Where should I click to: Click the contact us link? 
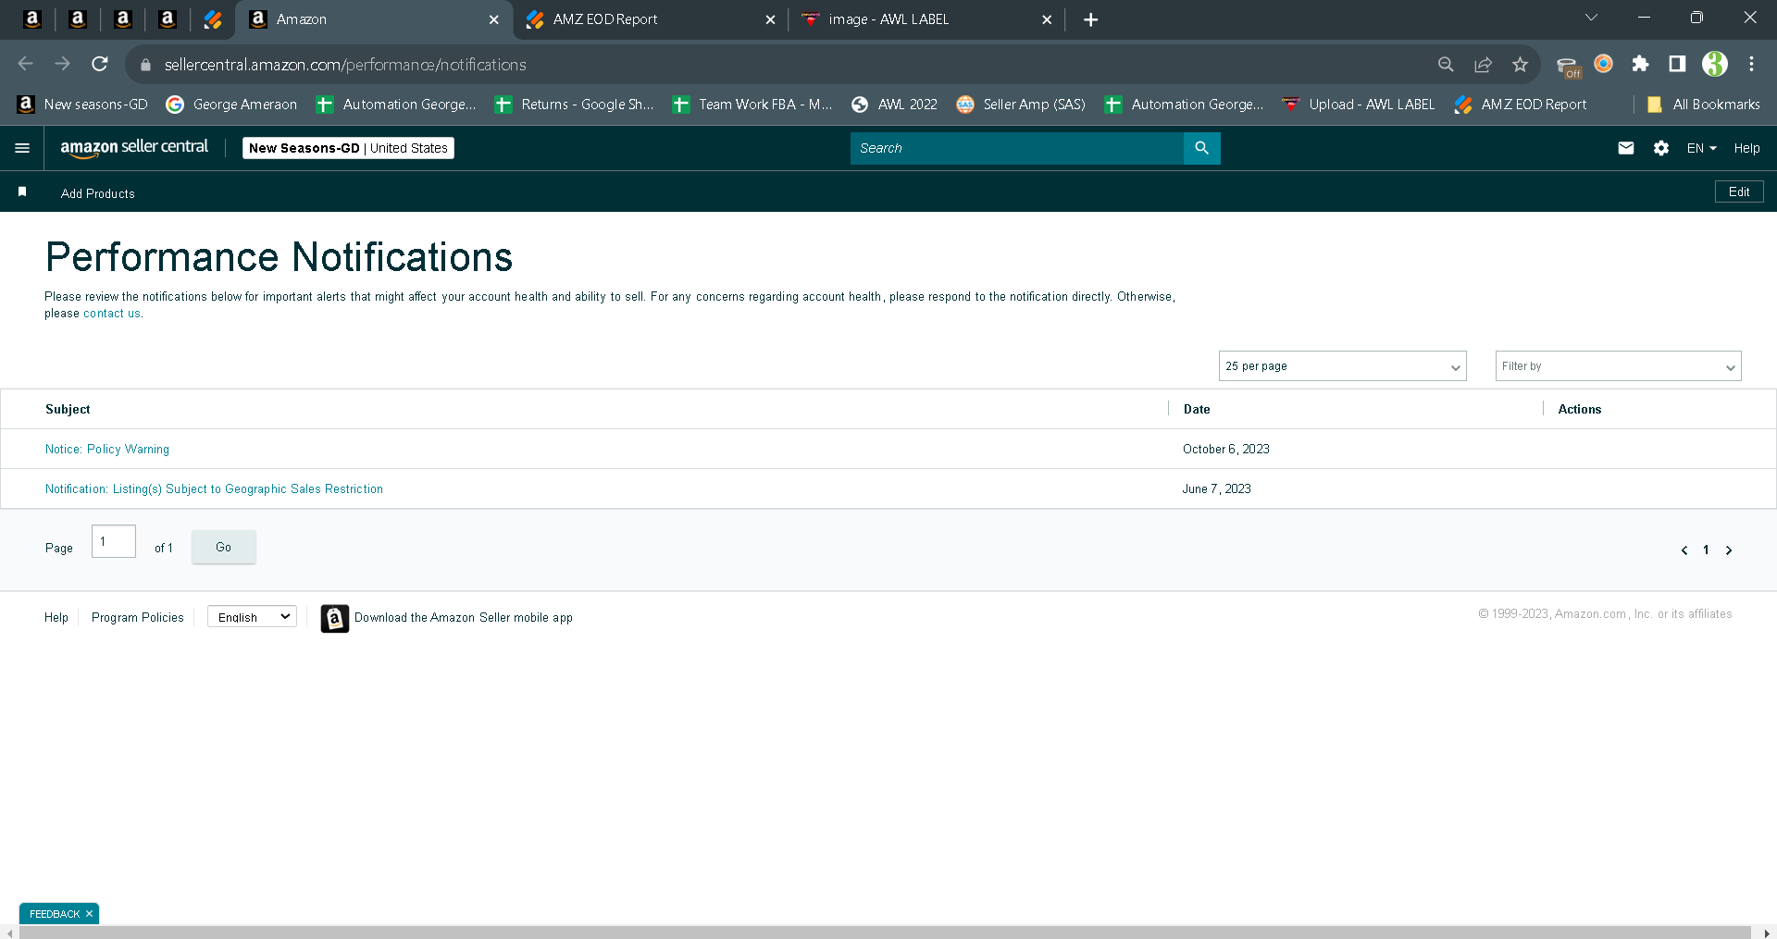pos(112,314)
